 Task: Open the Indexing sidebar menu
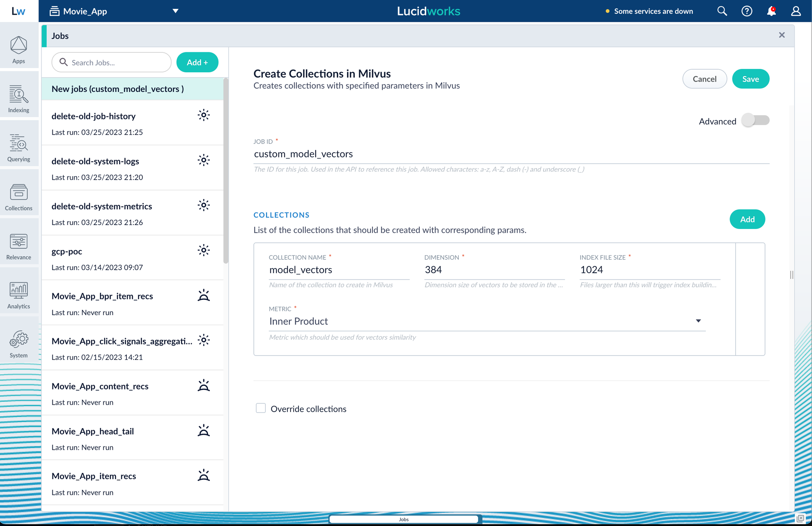click(x=18, y=99)
